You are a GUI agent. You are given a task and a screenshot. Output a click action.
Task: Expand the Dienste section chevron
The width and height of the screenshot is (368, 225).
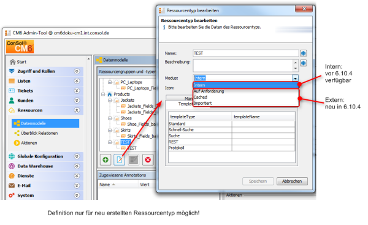tap(77, 176)
